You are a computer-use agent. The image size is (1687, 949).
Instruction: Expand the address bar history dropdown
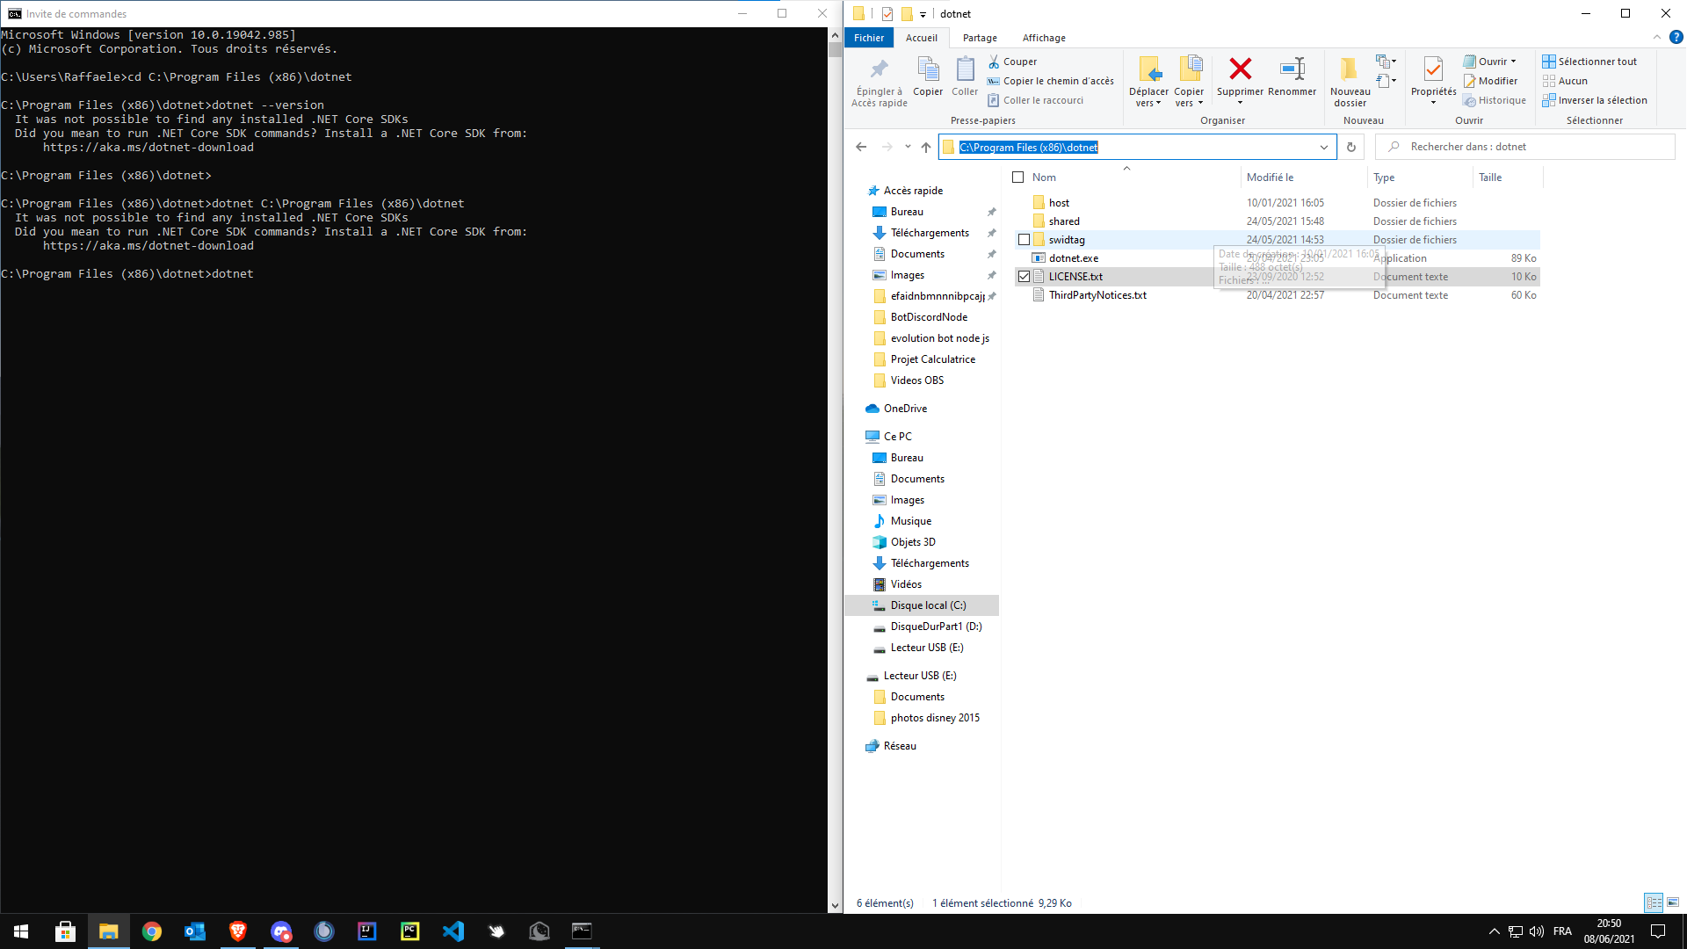[x=1324, y=147]
